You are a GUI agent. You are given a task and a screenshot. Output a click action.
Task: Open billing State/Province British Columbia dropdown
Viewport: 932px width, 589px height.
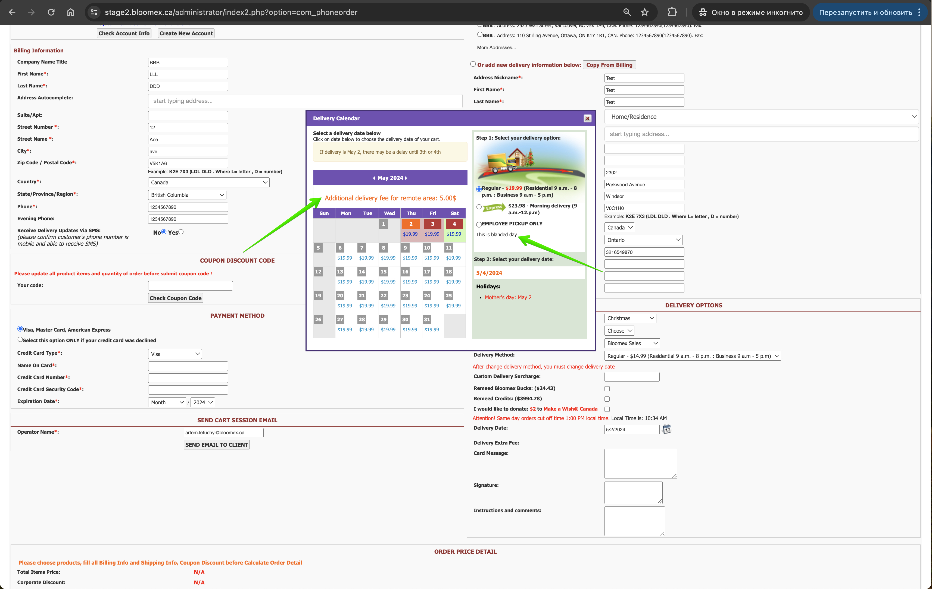(187, 195)
